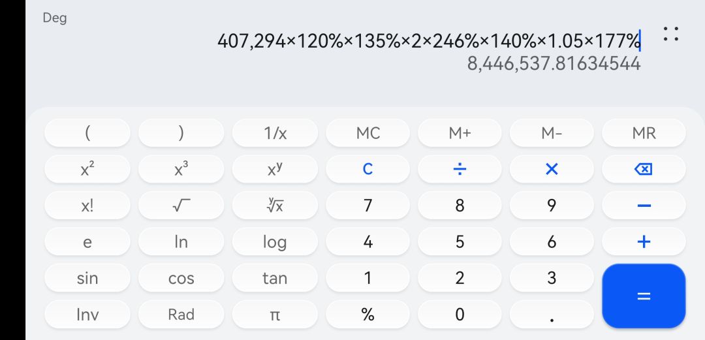Image resolution: width=705 pixels, height=340 pixels.
Task: Click the expression input line
Action: click(x=428, y=41)
